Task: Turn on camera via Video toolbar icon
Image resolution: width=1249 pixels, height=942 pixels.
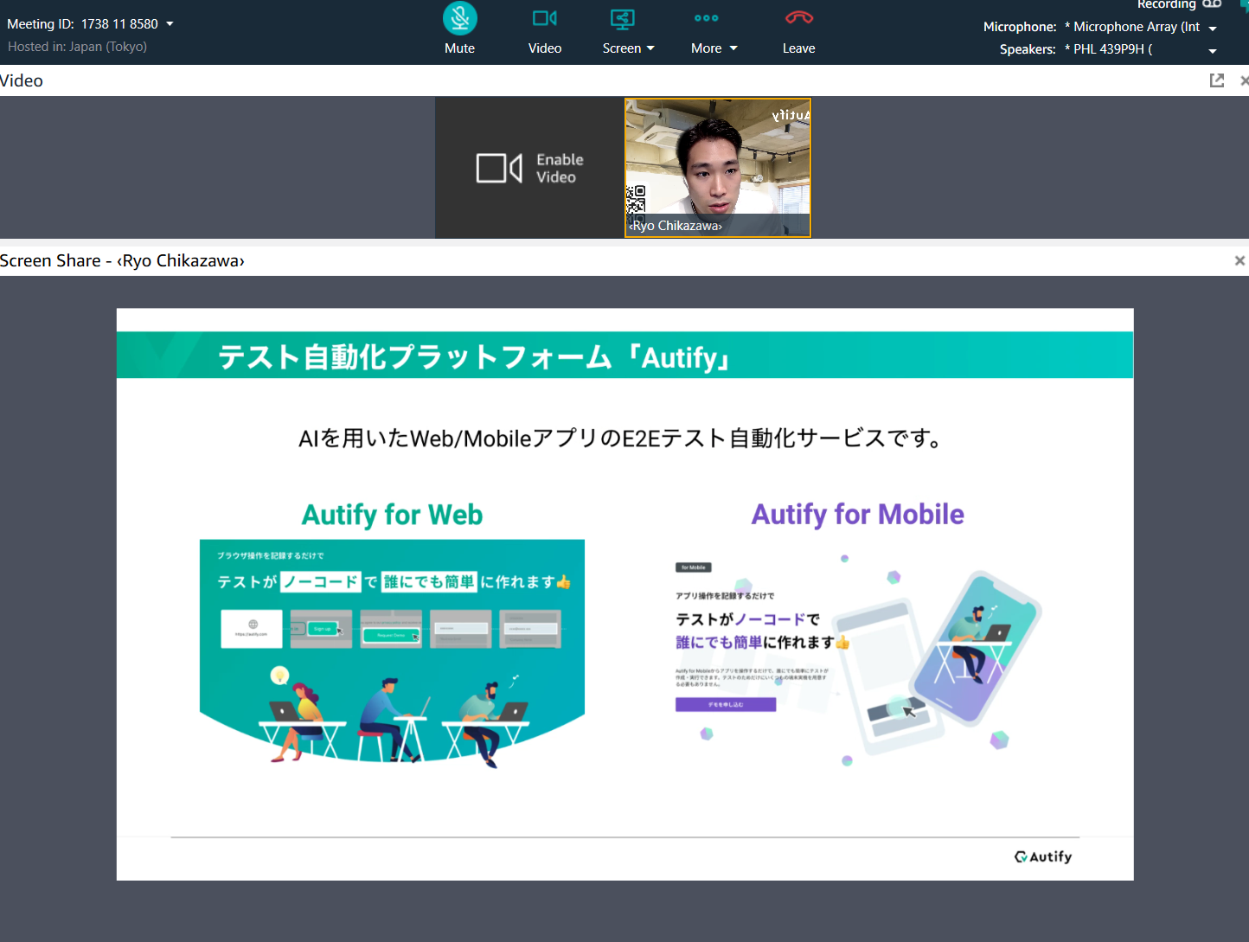Action: click(545, 18)
